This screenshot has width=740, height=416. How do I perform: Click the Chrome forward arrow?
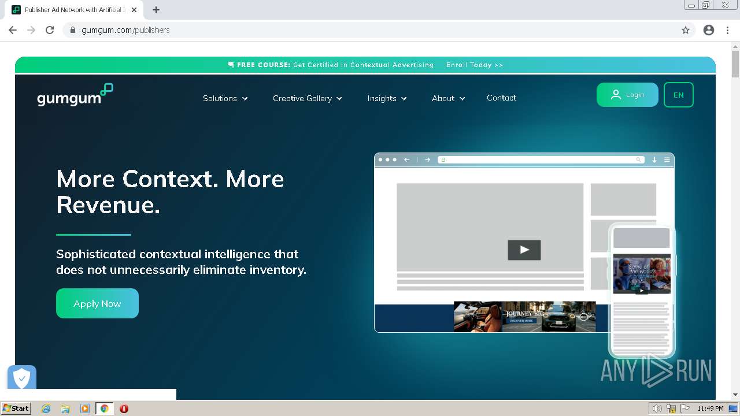point(31,30)
